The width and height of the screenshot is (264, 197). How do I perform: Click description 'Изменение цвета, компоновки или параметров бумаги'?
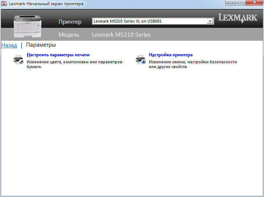coord(74,64)
